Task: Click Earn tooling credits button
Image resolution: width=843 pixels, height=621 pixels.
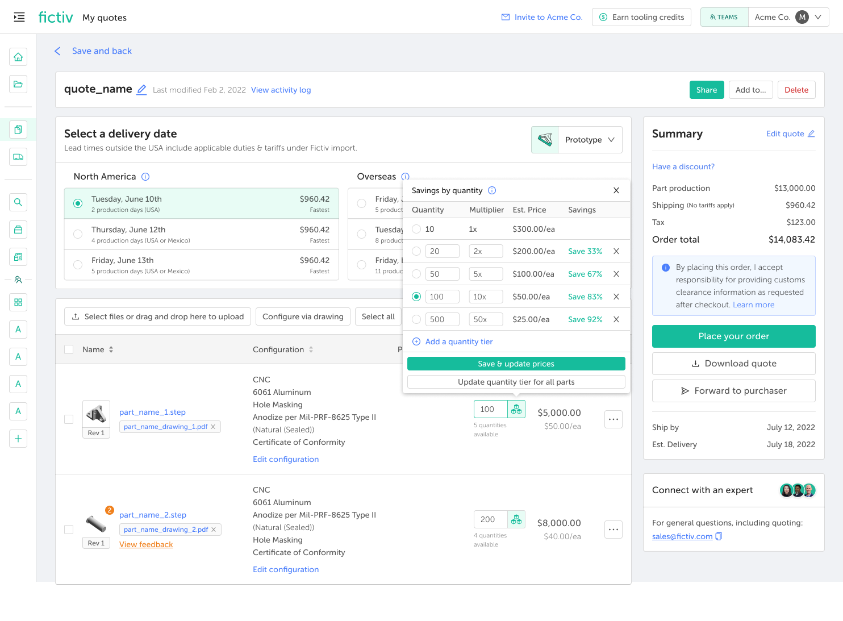Action: tap(642, 17)
